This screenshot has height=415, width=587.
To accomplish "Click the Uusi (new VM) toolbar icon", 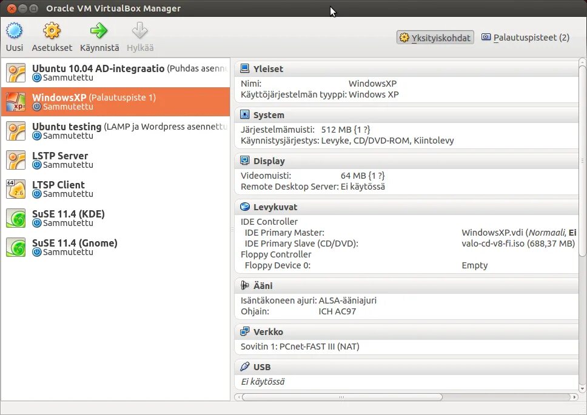I will [14, 31].
